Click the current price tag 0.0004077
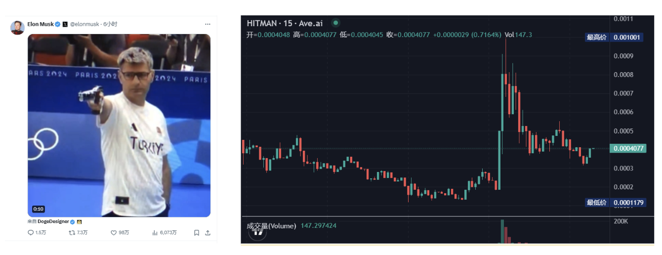 628,148
